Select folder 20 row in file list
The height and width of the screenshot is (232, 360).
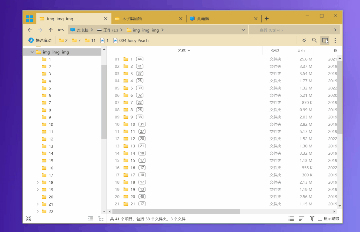pyautogui.click(x=223, y=197)
